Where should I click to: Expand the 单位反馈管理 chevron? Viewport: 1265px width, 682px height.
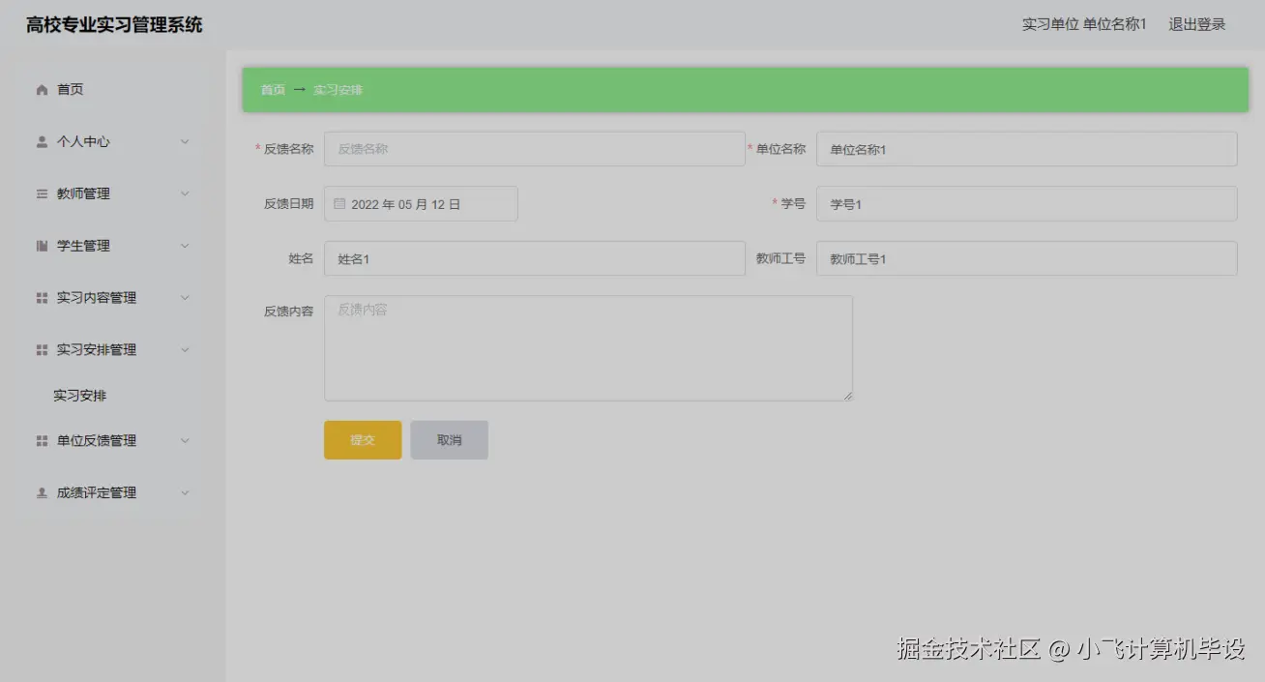click(x=185, y=441)
